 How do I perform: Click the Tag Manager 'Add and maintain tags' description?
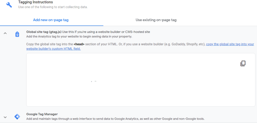[115, 119]
